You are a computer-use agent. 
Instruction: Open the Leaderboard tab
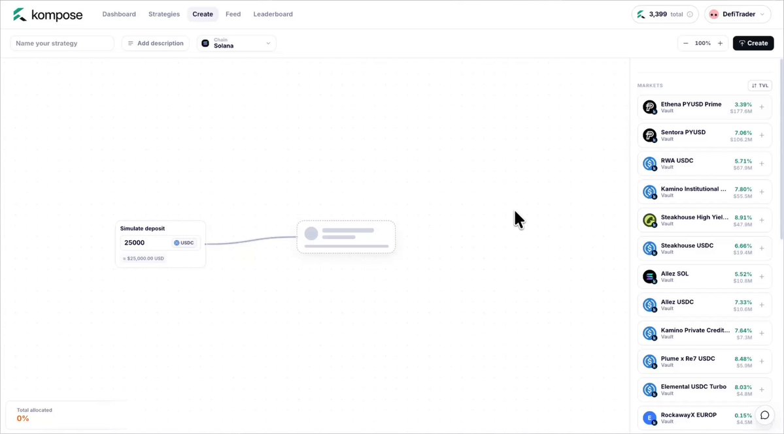tap(273, 14)
